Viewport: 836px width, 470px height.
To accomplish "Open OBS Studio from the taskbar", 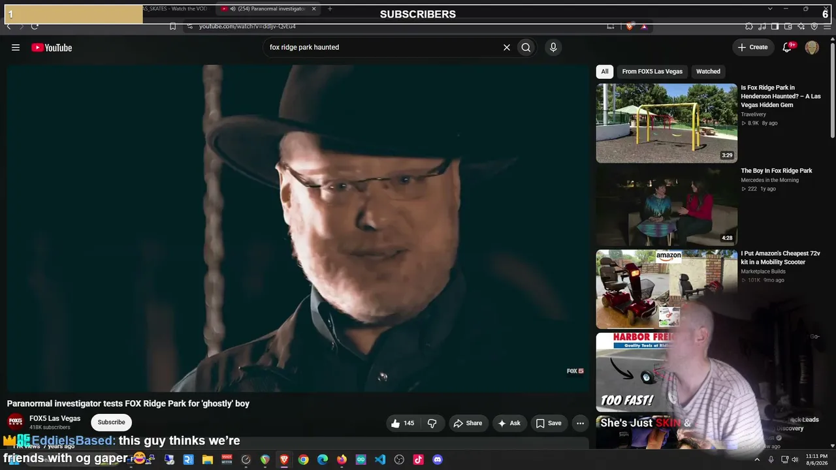I will tap(399, 460).
